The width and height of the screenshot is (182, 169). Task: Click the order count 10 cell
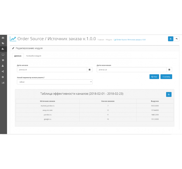tap(108, 119)
